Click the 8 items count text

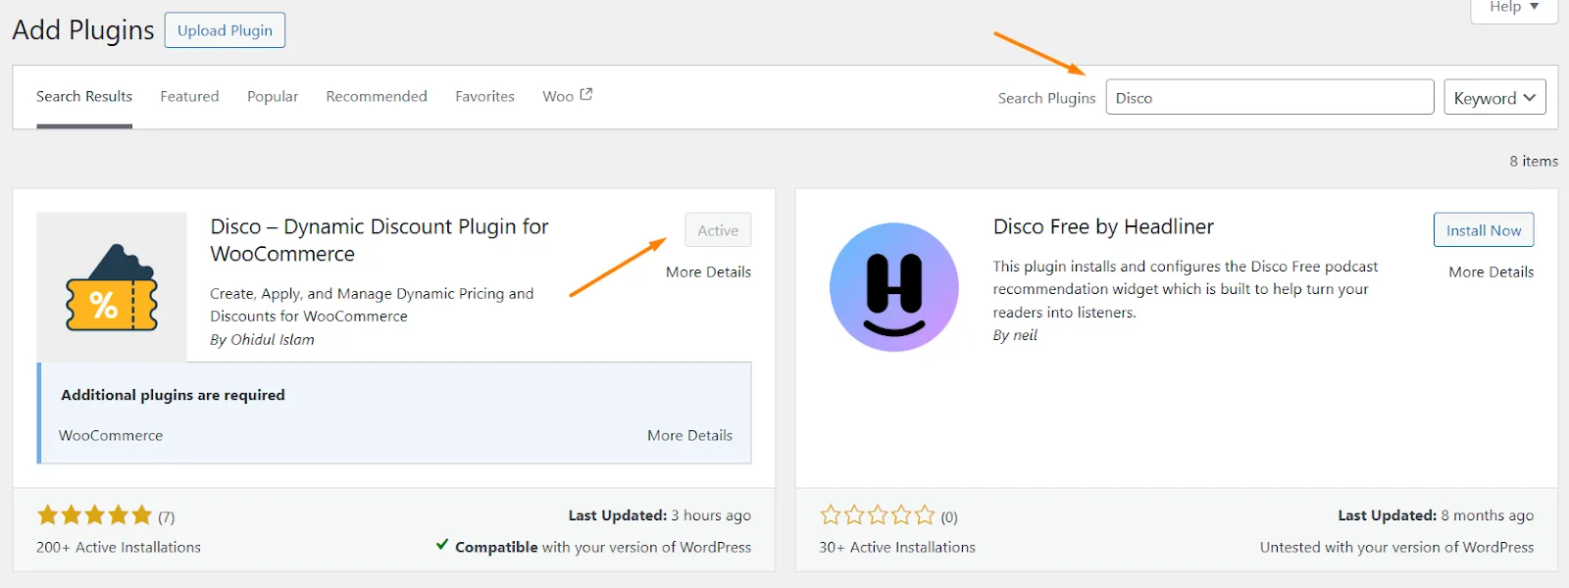point(1534,161)
